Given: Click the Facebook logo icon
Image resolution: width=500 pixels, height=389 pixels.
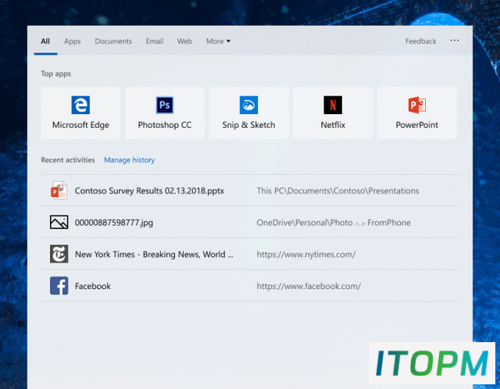Looking at the screenshot, I should (59, 285).
